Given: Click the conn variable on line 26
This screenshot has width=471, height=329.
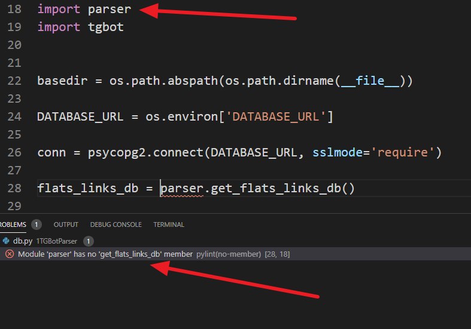Looking at the screenshot, I should pyautogui.click(x=51, y=153).
